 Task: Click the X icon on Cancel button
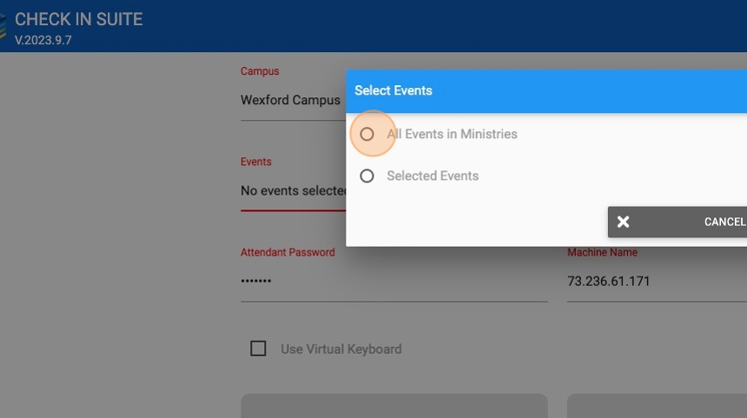point(623,222)
